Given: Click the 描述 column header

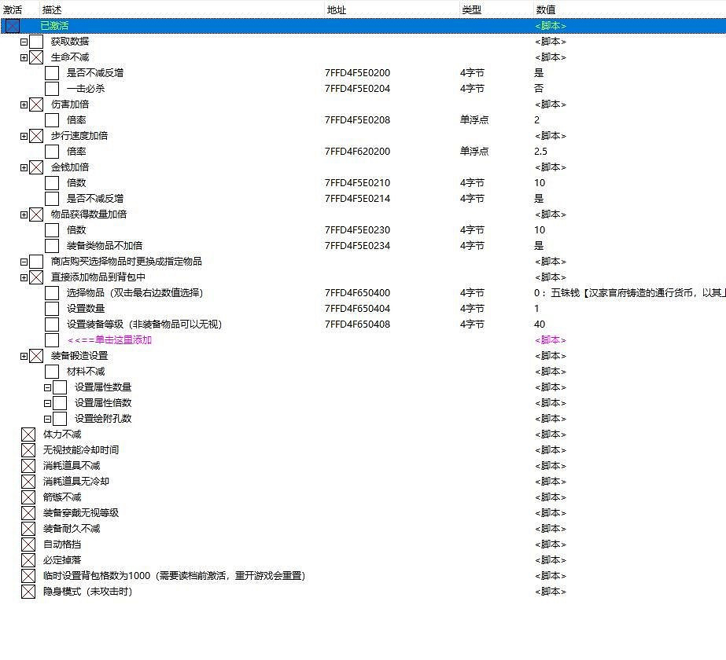Looking at the screenshot, I should click(53, 9).
